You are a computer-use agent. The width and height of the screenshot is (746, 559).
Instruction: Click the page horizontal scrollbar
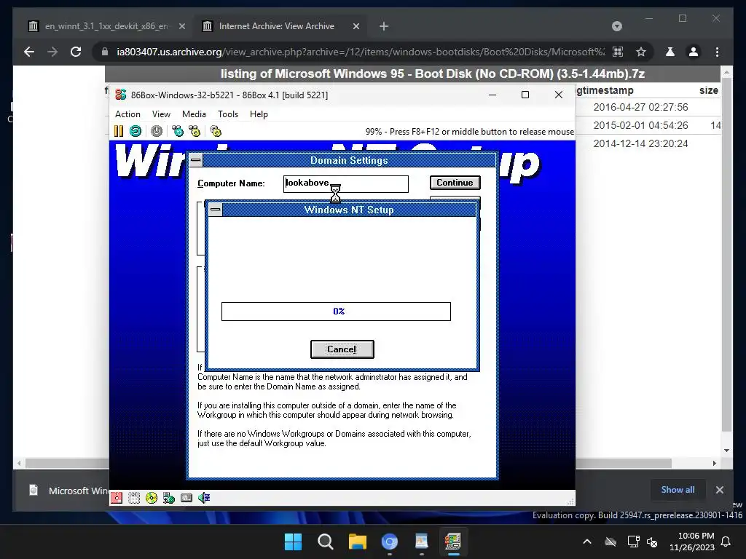tap(348, 463)
